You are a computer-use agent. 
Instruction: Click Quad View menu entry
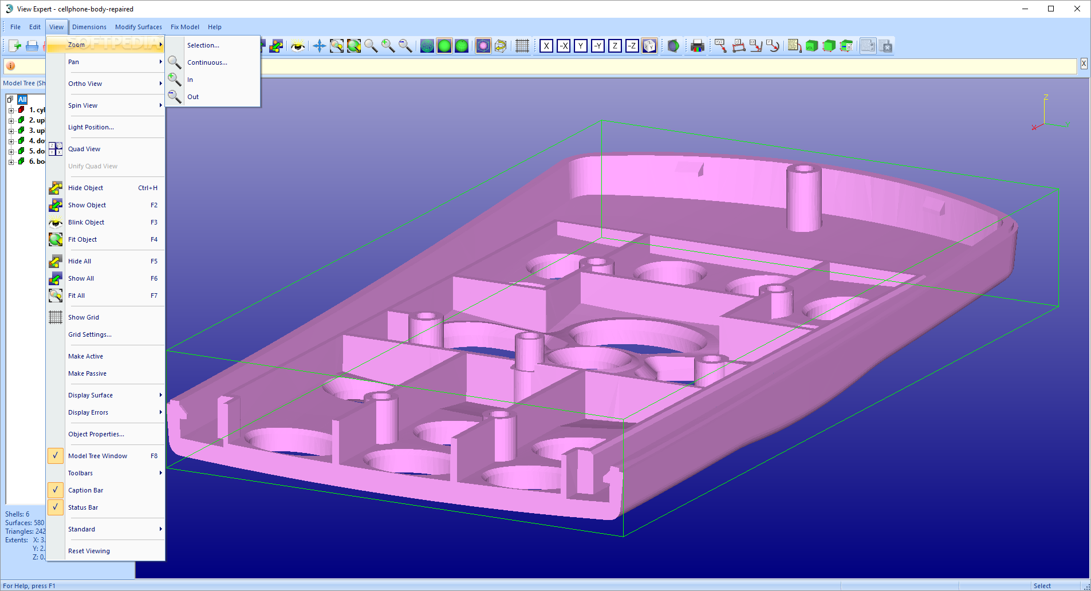[x=105, y=149]
